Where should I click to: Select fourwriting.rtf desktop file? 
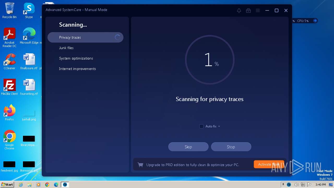click(29, 87)
